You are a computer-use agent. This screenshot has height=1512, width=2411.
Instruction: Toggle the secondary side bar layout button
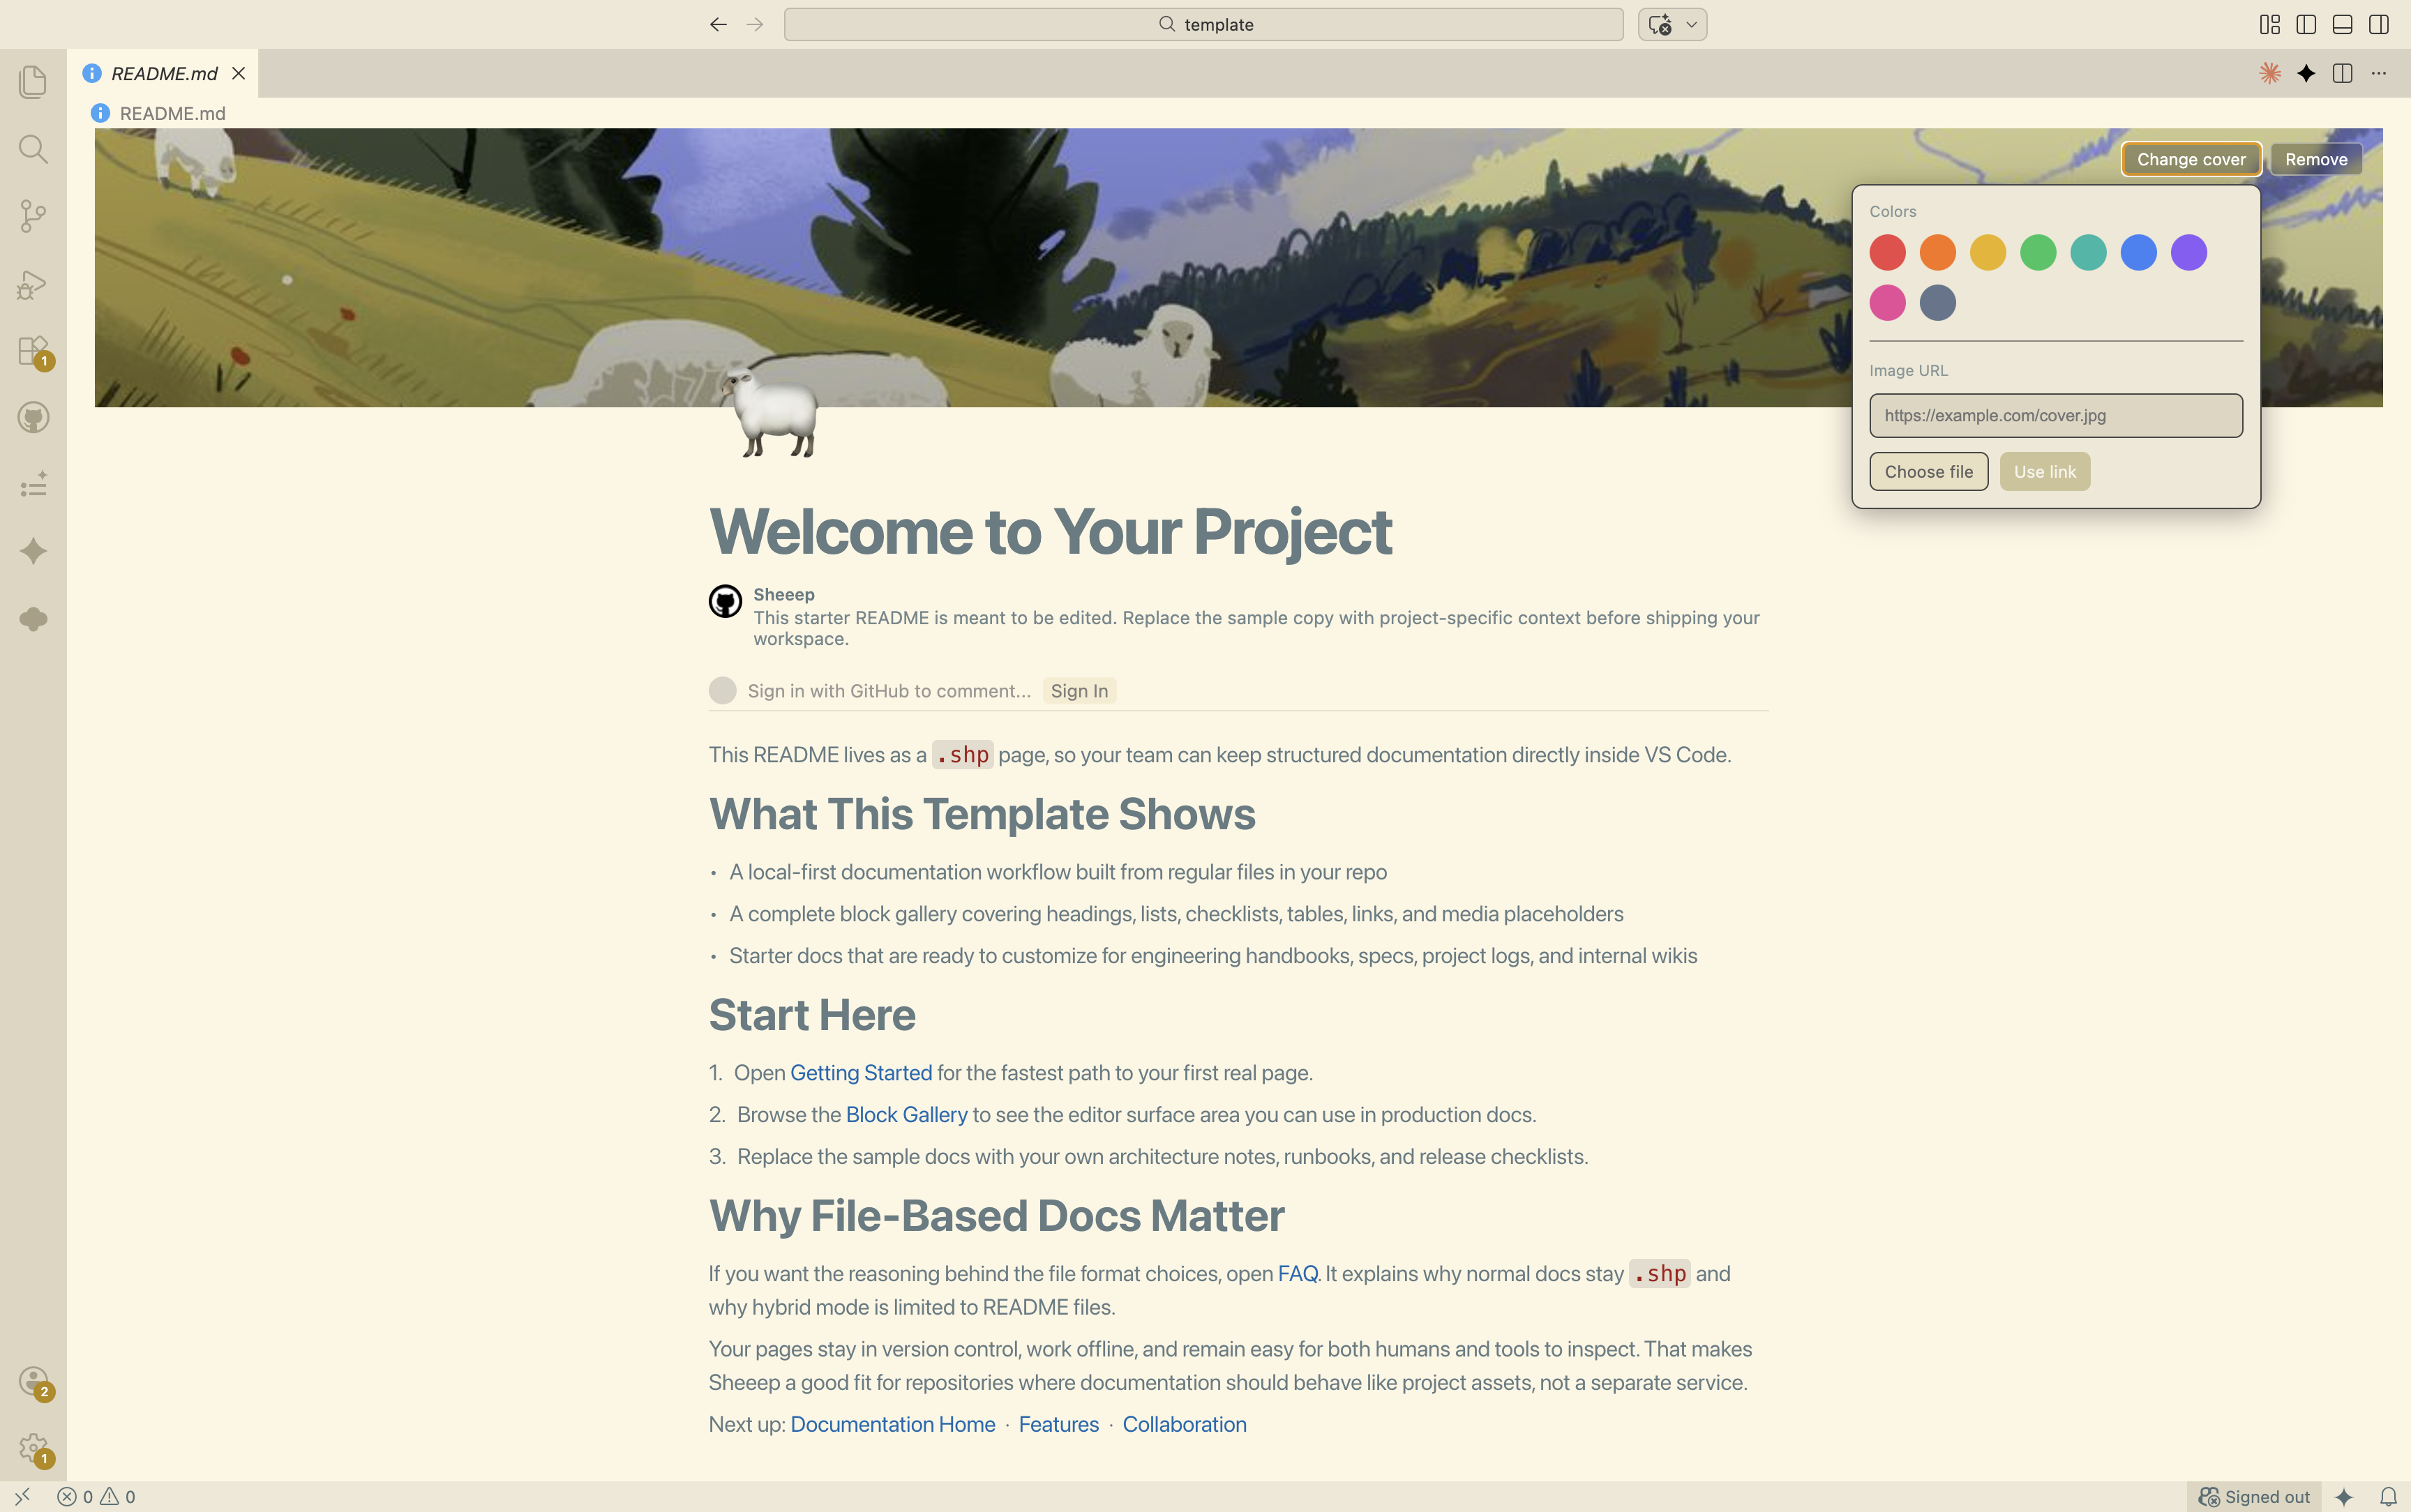(x=2379, y=25)
